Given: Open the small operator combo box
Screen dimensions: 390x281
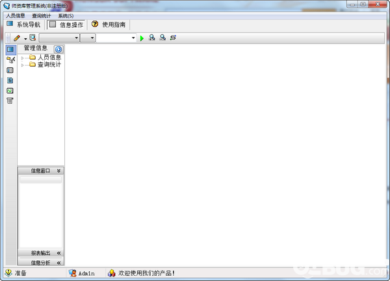Looking at the screenshot, I should [88, 38].
